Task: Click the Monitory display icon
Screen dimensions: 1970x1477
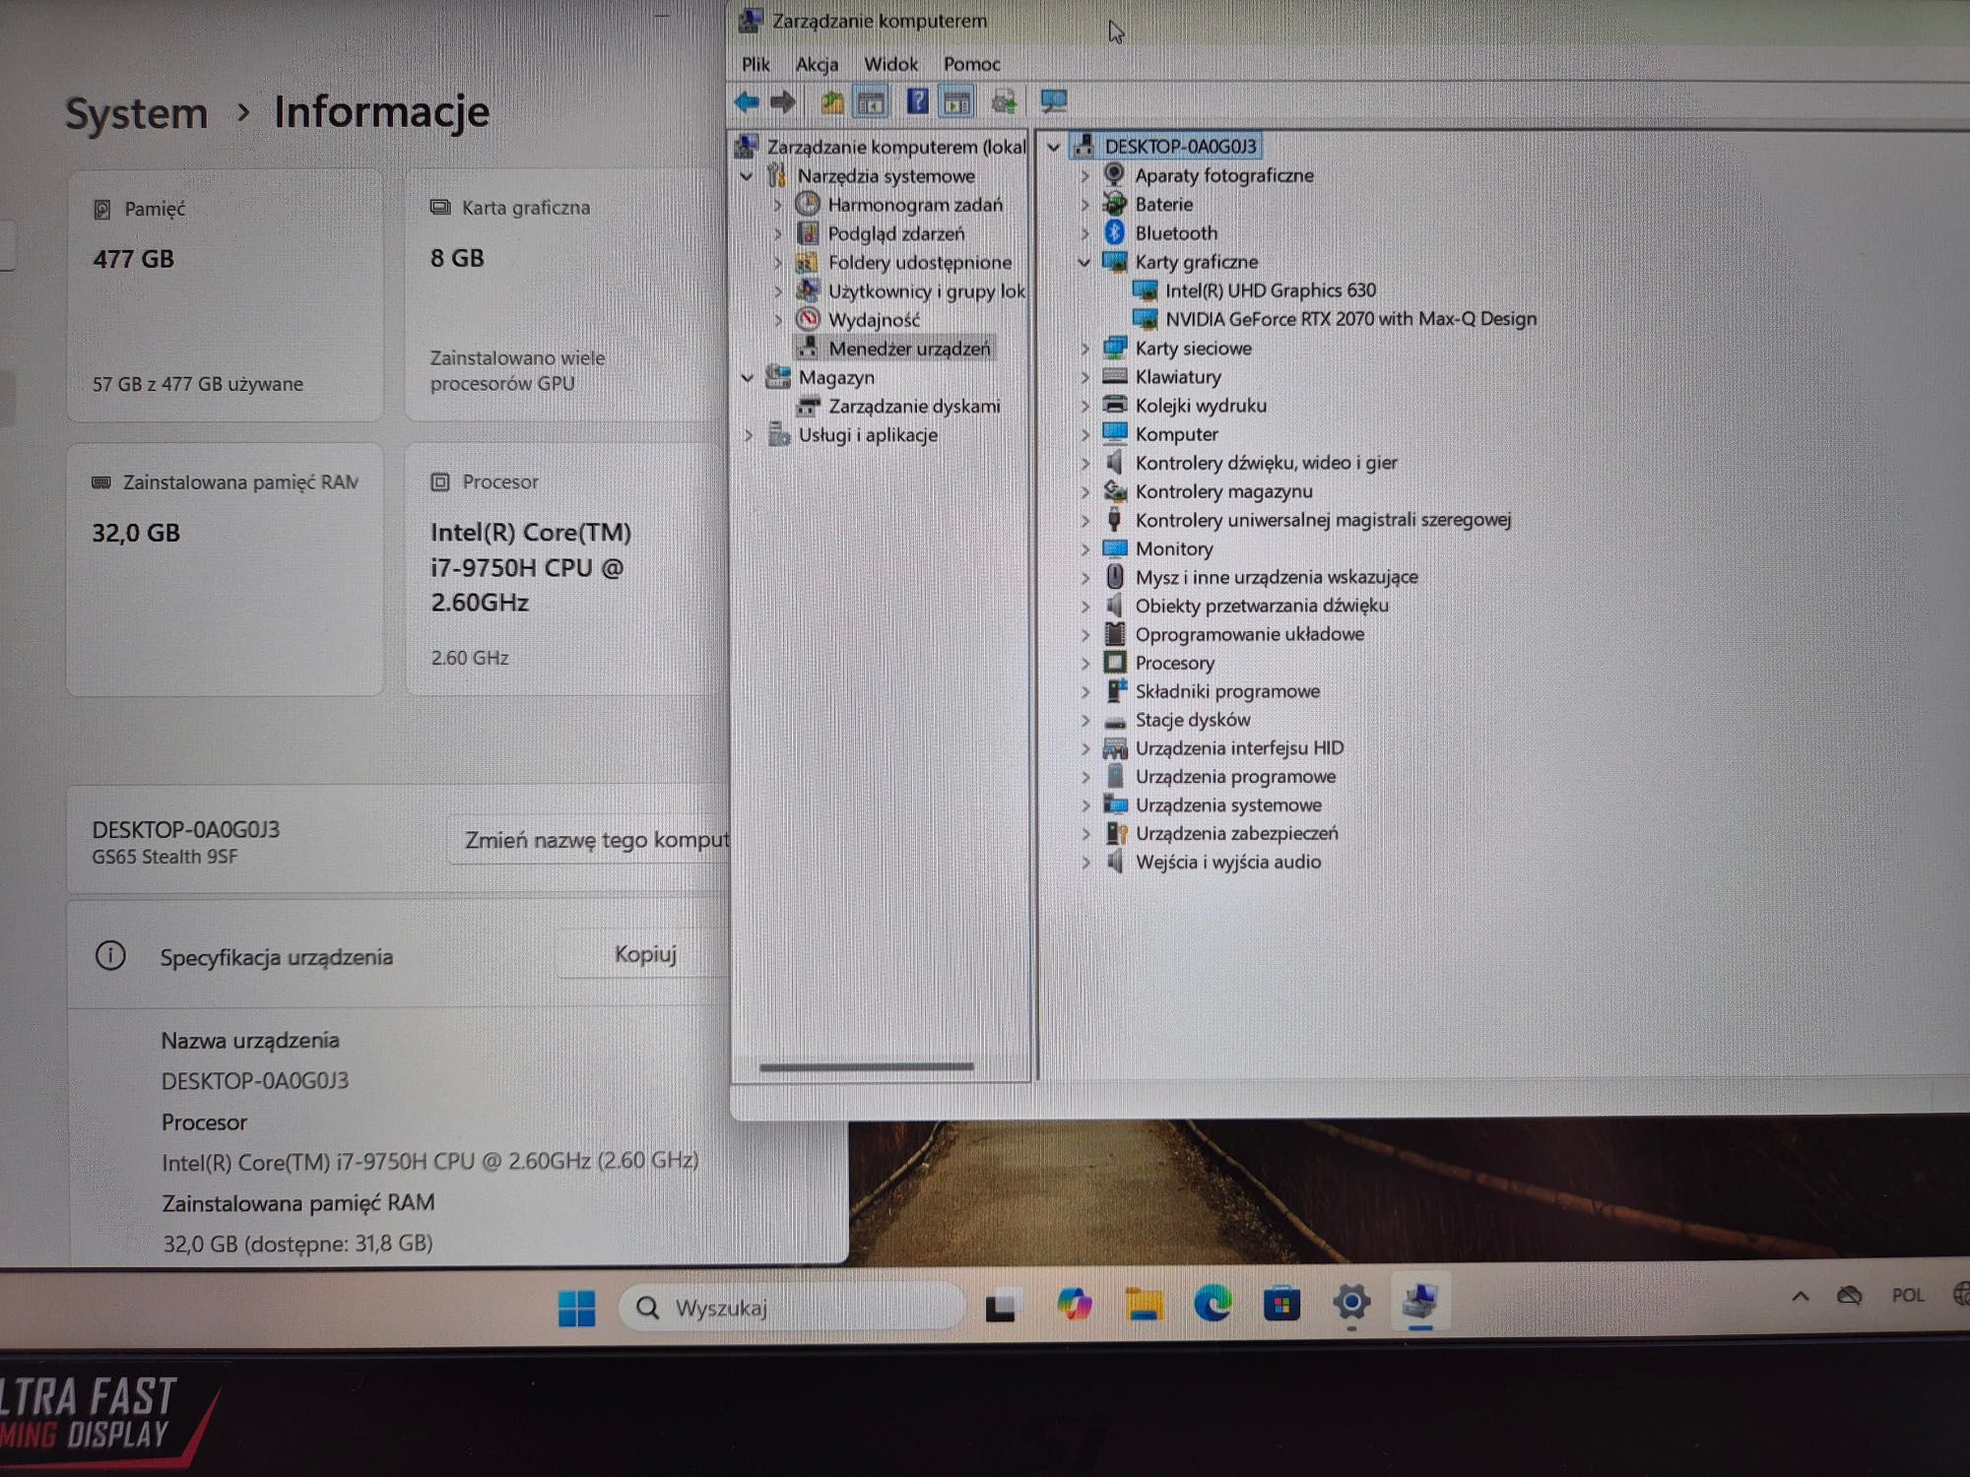Action: point(1114,547)
